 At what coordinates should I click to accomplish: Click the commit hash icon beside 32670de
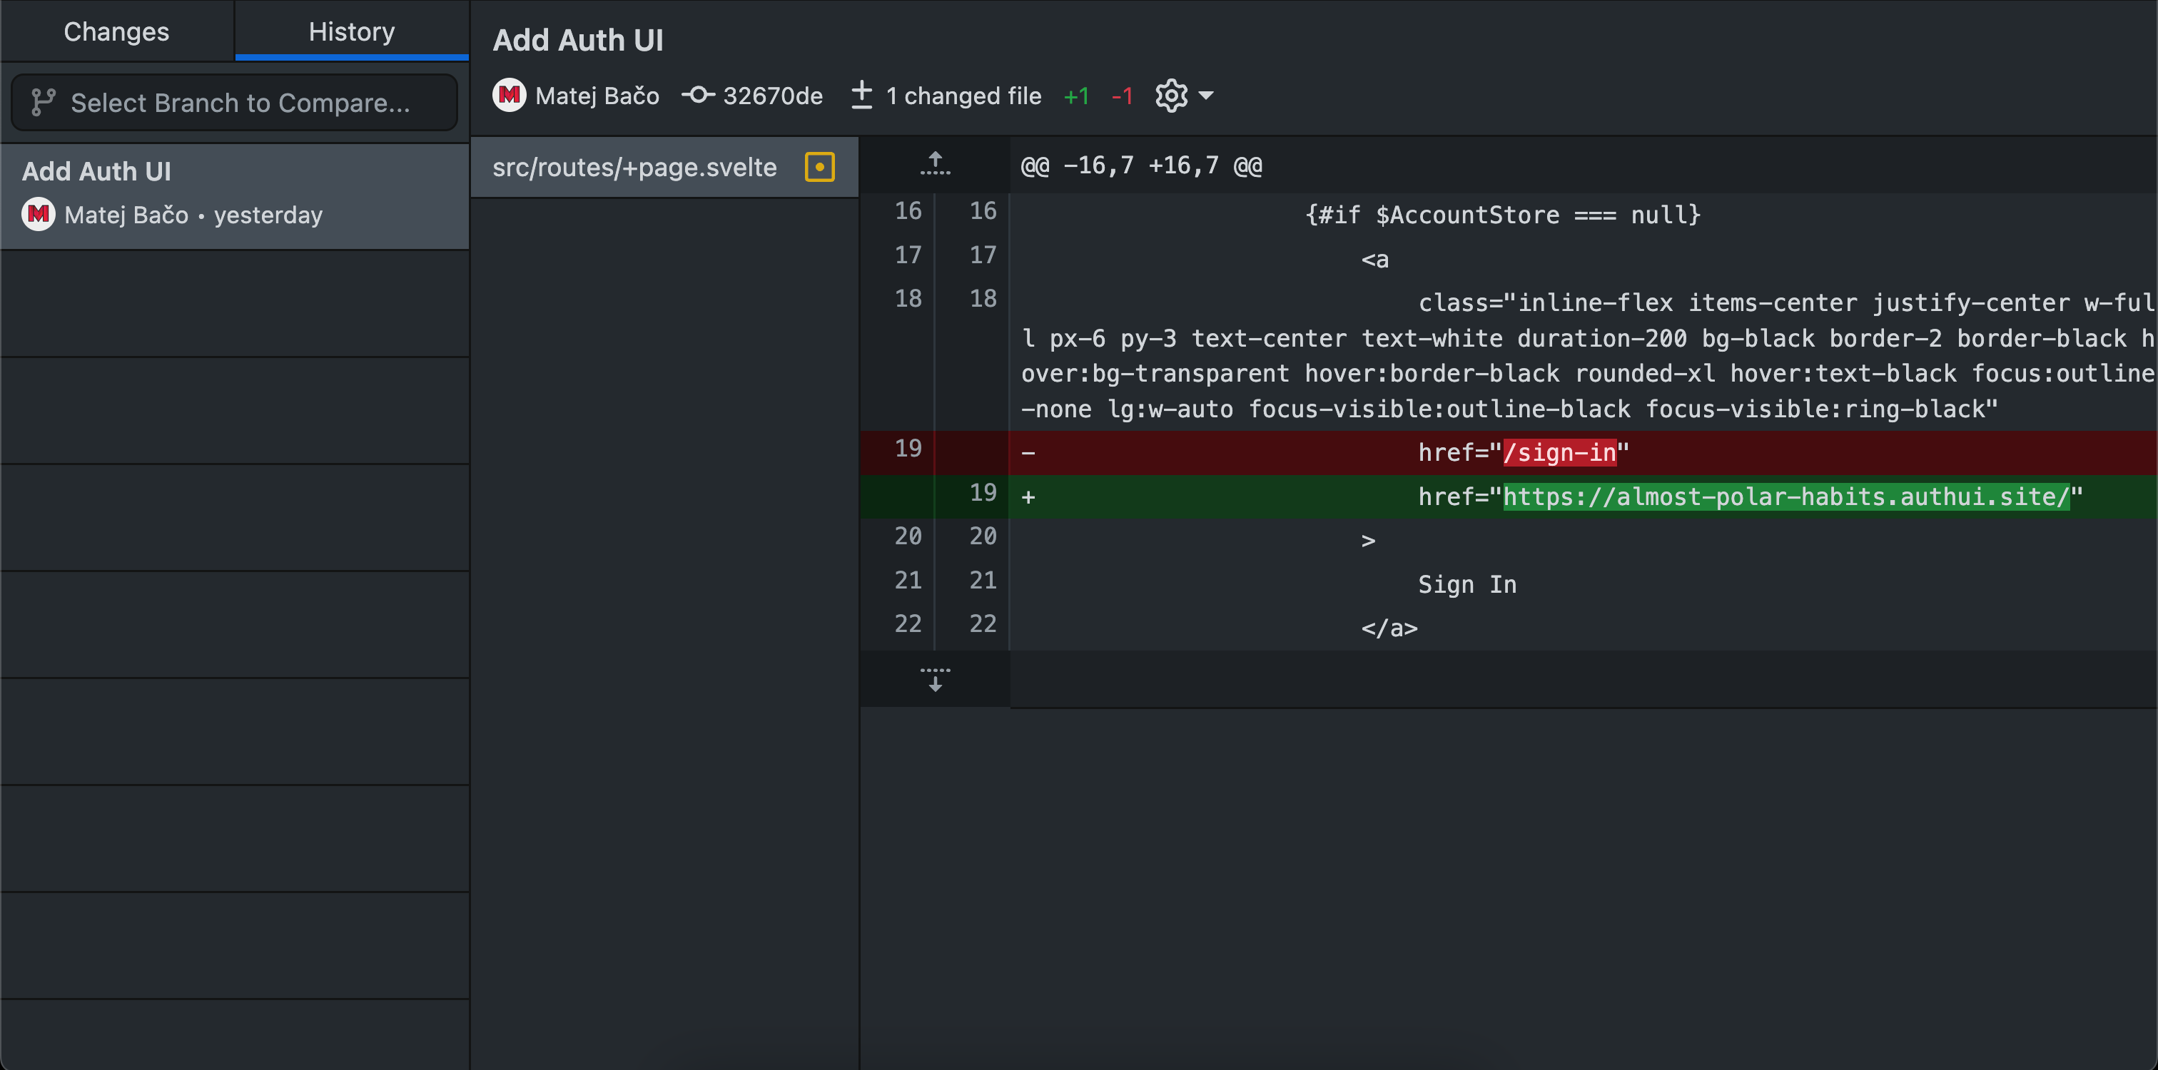pyautogui.click(x=698, y=96)
